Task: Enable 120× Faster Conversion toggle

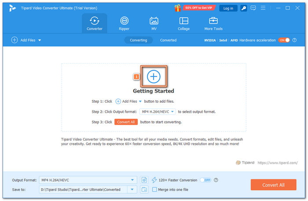Action: point(205,180)
